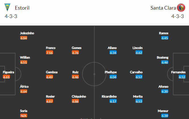Click the Santa Clara club crest icon
Viewport: 189px width, 119px height.
[x=181, y=8]
